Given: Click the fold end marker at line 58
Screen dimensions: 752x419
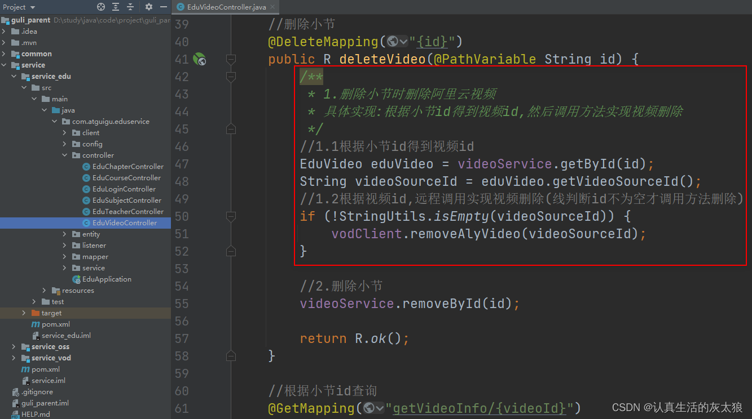Looking at the screenshot, I should (x=231, y=355).
